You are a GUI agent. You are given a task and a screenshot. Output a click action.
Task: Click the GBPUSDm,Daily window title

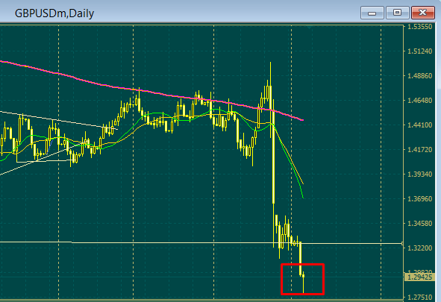pyautogui.click(x=54, y=13)
